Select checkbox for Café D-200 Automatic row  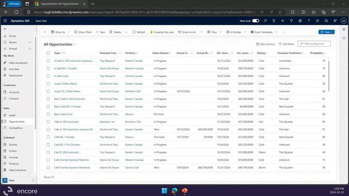click(48, 152)
